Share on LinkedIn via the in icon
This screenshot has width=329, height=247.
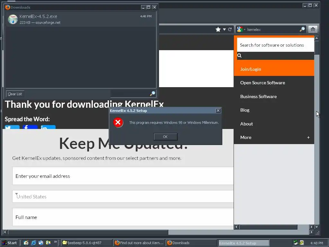pyautogui.click(x=48, y=127)
